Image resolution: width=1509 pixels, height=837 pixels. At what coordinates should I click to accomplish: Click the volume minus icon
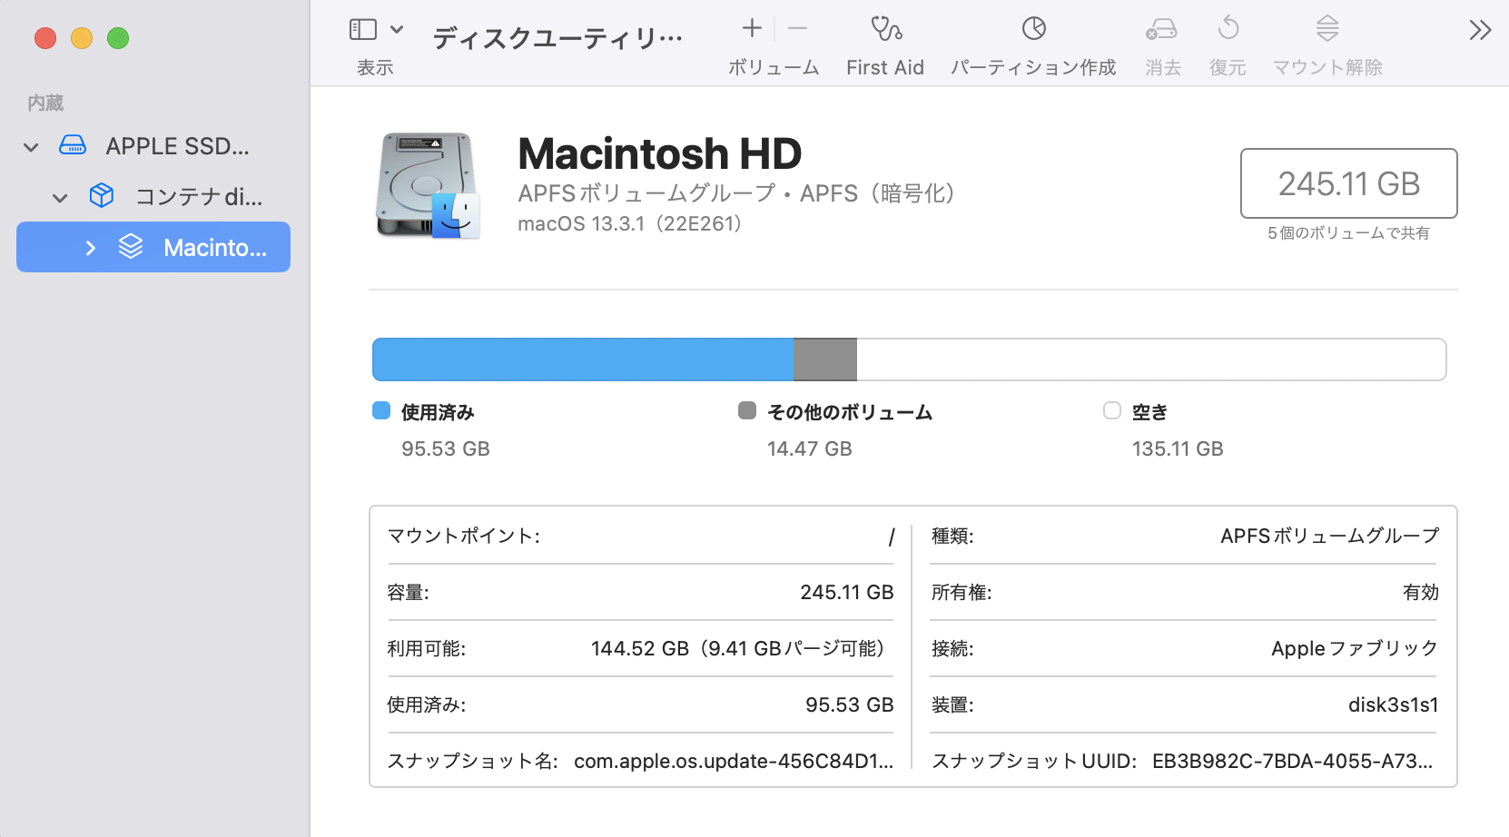[x=797, y=28]
